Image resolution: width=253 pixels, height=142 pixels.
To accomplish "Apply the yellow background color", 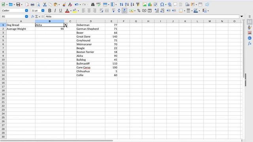I will [75, 11].
